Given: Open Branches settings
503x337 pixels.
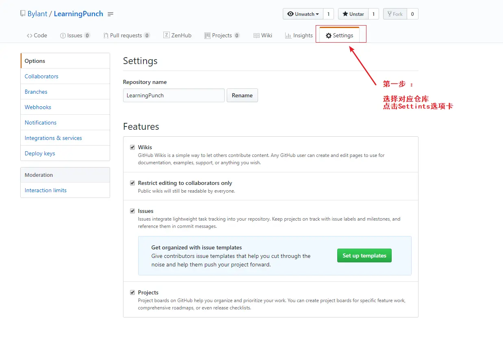Looking at the screenshot, I should 65,92.
